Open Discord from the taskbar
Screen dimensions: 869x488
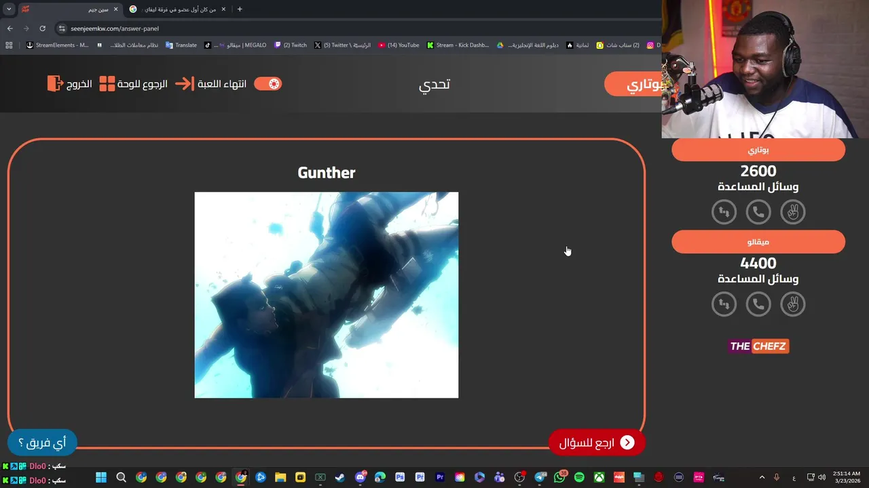(360, 477)
